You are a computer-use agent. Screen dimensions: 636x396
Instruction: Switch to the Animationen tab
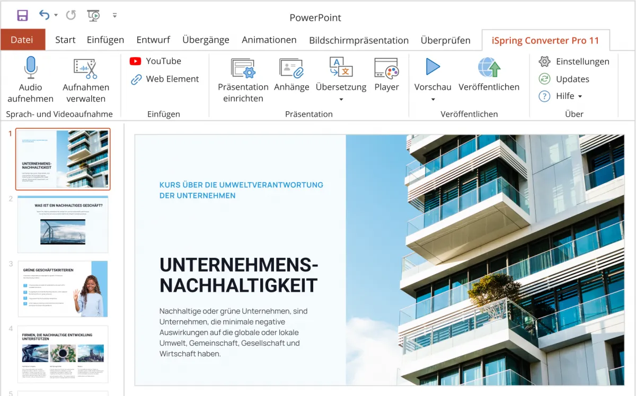[x=269, y=40]
